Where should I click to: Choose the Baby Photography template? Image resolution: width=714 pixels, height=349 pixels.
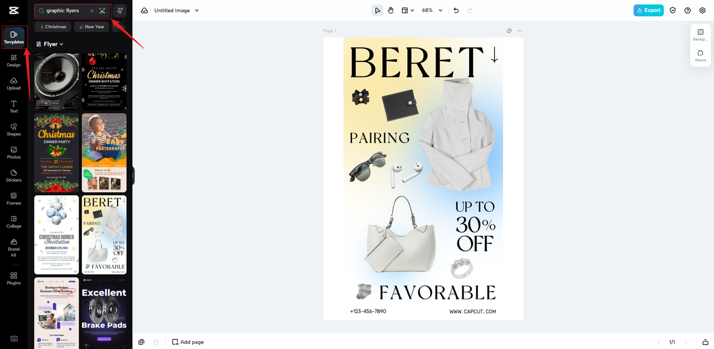click(104, 153)
